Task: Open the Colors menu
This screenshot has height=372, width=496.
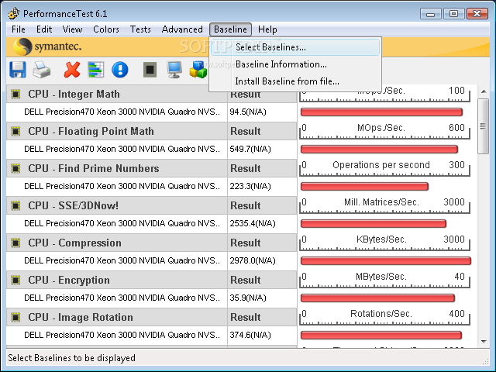Action: pos(106,29)
